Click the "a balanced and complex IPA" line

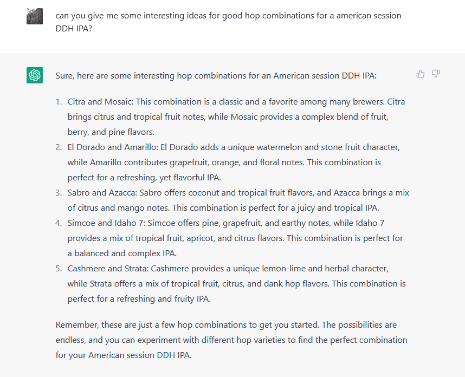point(122,253)
